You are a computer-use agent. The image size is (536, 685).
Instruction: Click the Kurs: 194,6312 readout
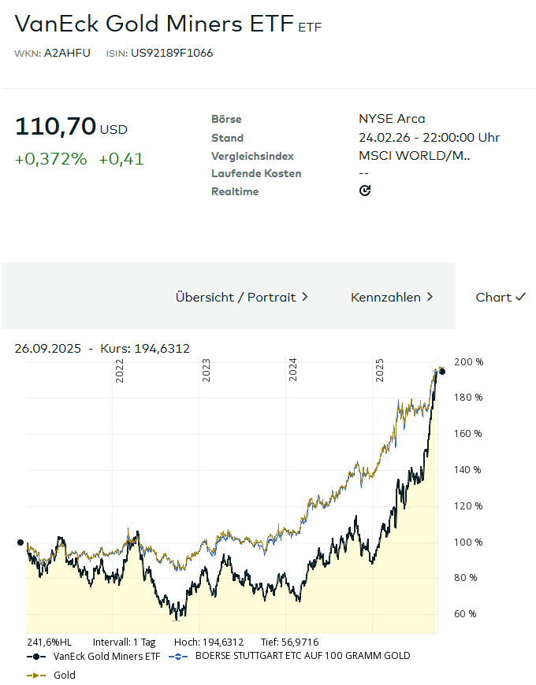click(x=145, y=349)
